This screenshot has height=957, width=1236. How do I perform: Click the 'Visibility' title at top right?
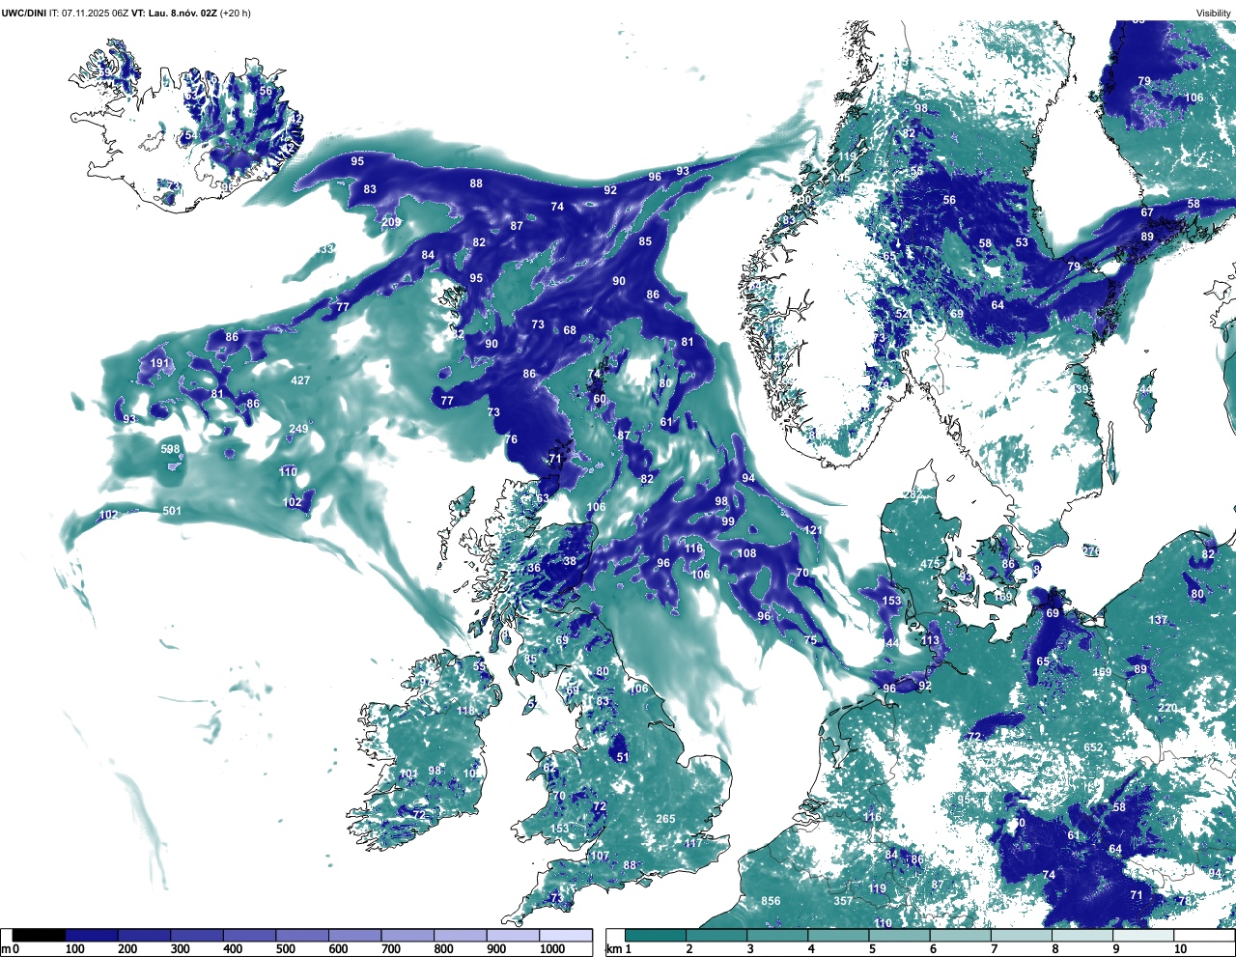1214,13
